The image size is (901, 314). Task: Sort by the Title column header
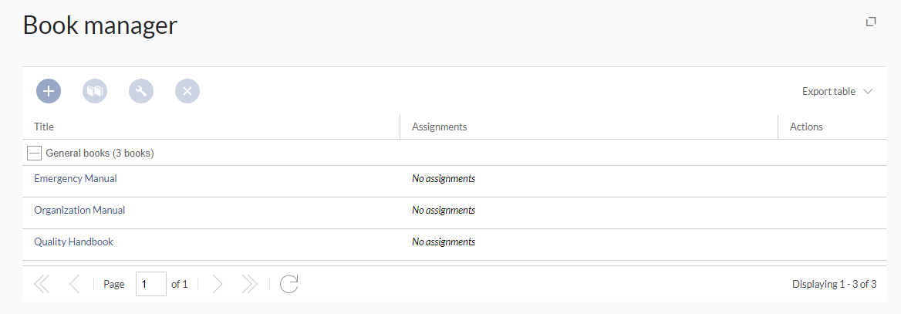click(x=44, y=127)
